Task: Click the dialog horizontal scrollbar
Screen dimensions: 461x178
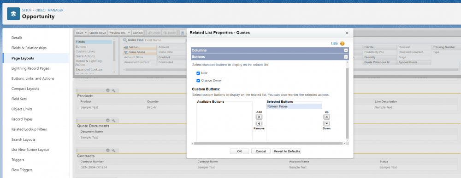Action: point(269,144)
